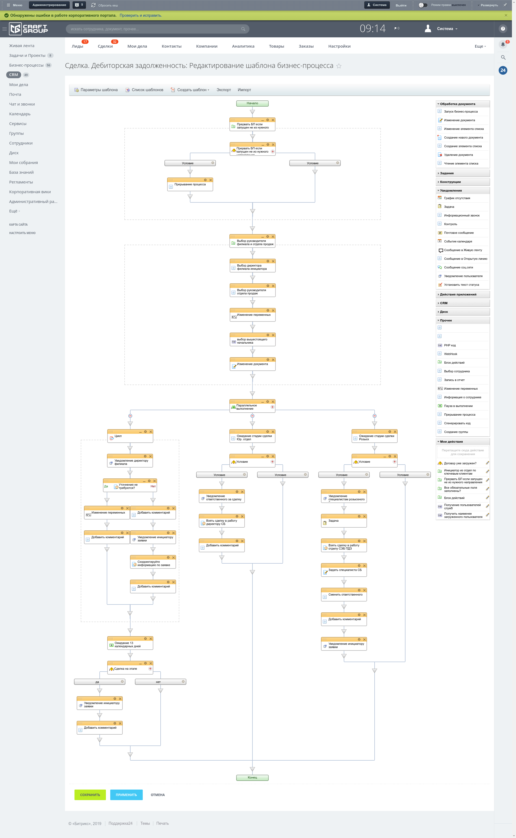The width and height of the screenshot is (516, 838).
Task: Switch to the 'Сделки' tab
Action: tap(105, 46)
